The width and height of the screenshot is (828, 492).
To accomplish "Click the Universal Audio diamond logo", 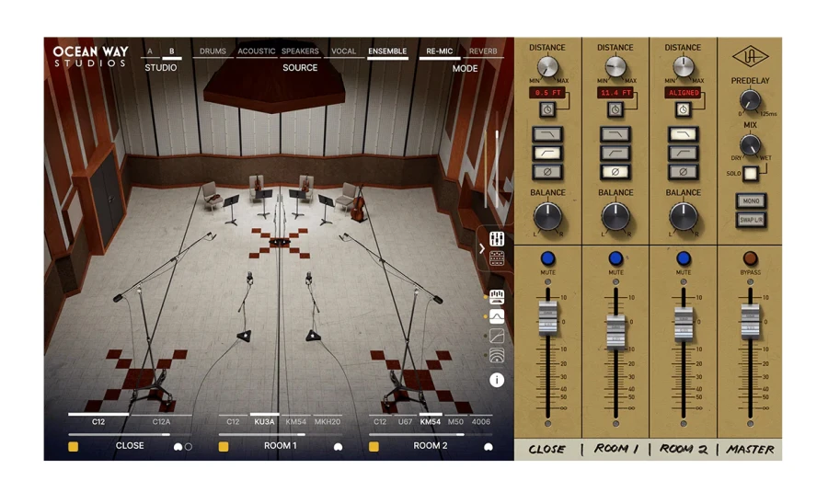I will pyautogui.click(x=750, y=56).
